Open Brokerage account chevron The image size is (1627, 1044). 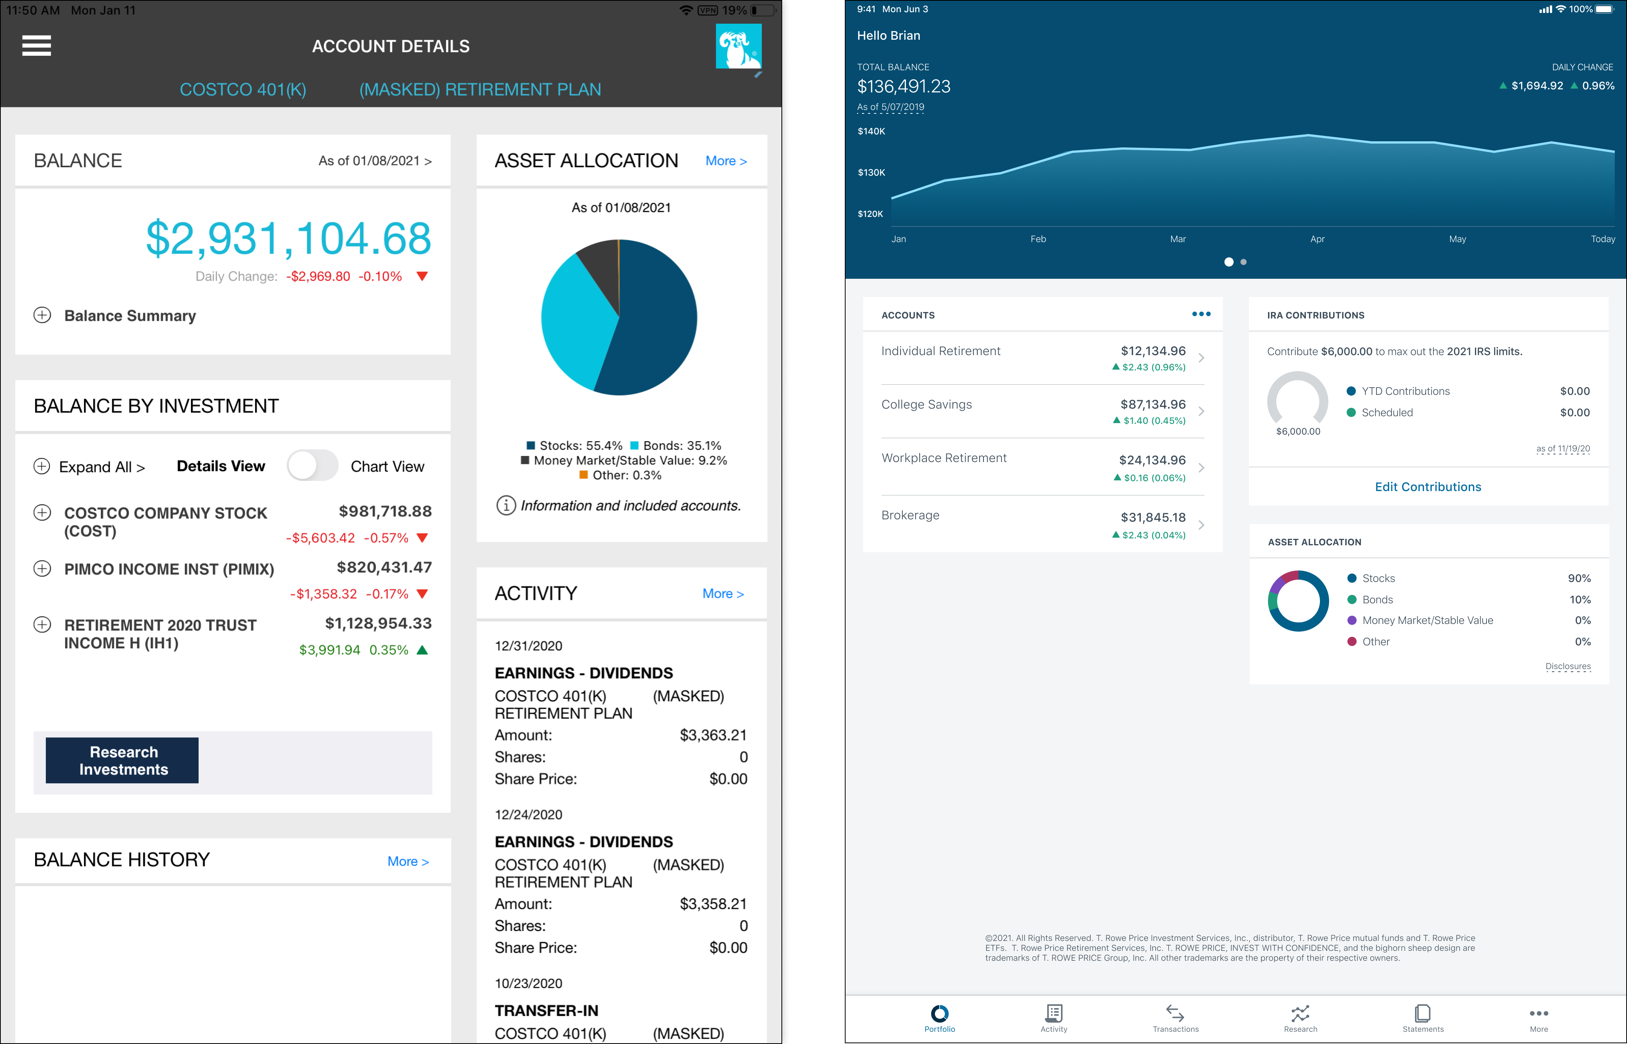pyautogui.click(x=1201, y=525)
